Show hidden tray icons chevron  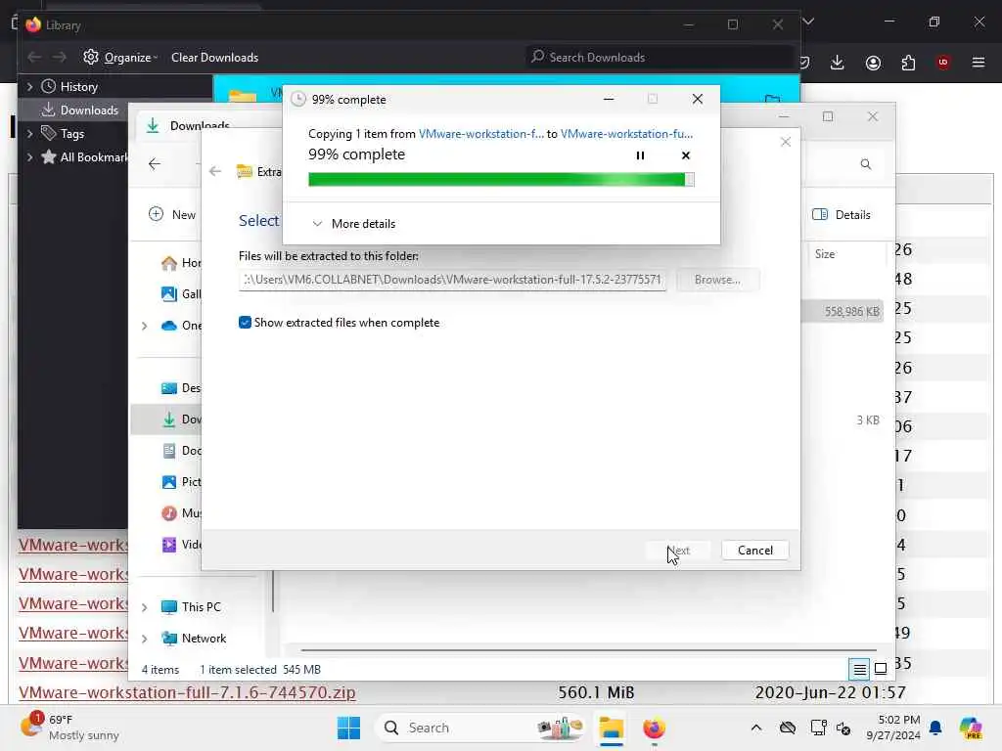coord(756,728)
